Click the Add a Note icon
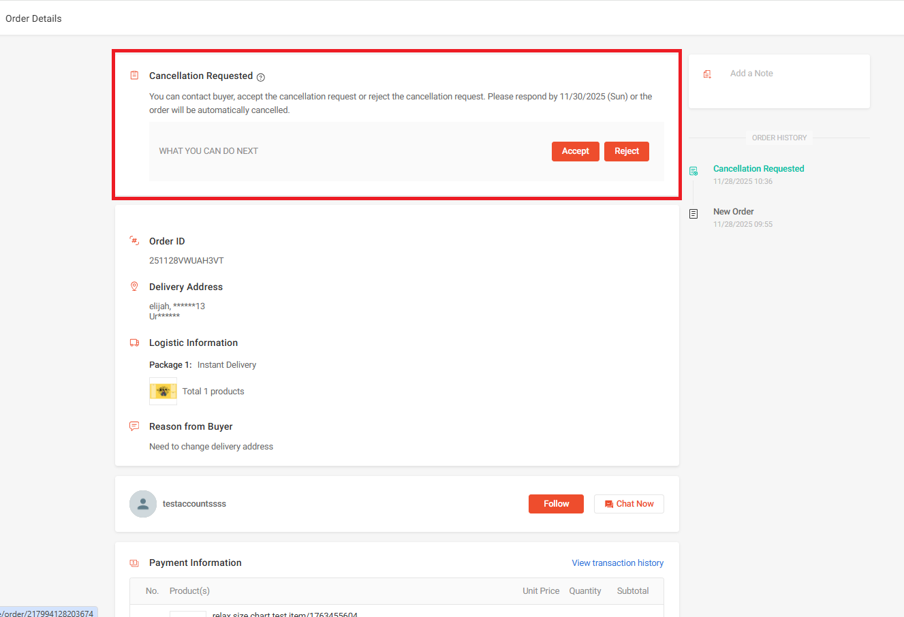This screenshot has height=617, width=904. pyautogui.click(x=707, y=74)
